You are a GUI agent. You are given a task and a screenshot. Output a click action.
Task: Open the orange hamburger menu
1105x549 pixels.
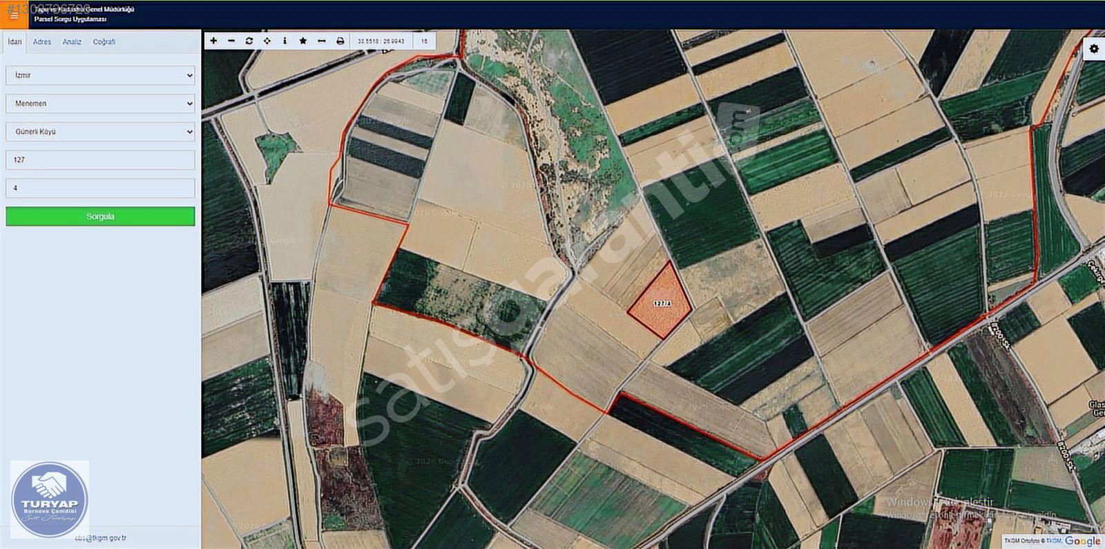[13, 15]
